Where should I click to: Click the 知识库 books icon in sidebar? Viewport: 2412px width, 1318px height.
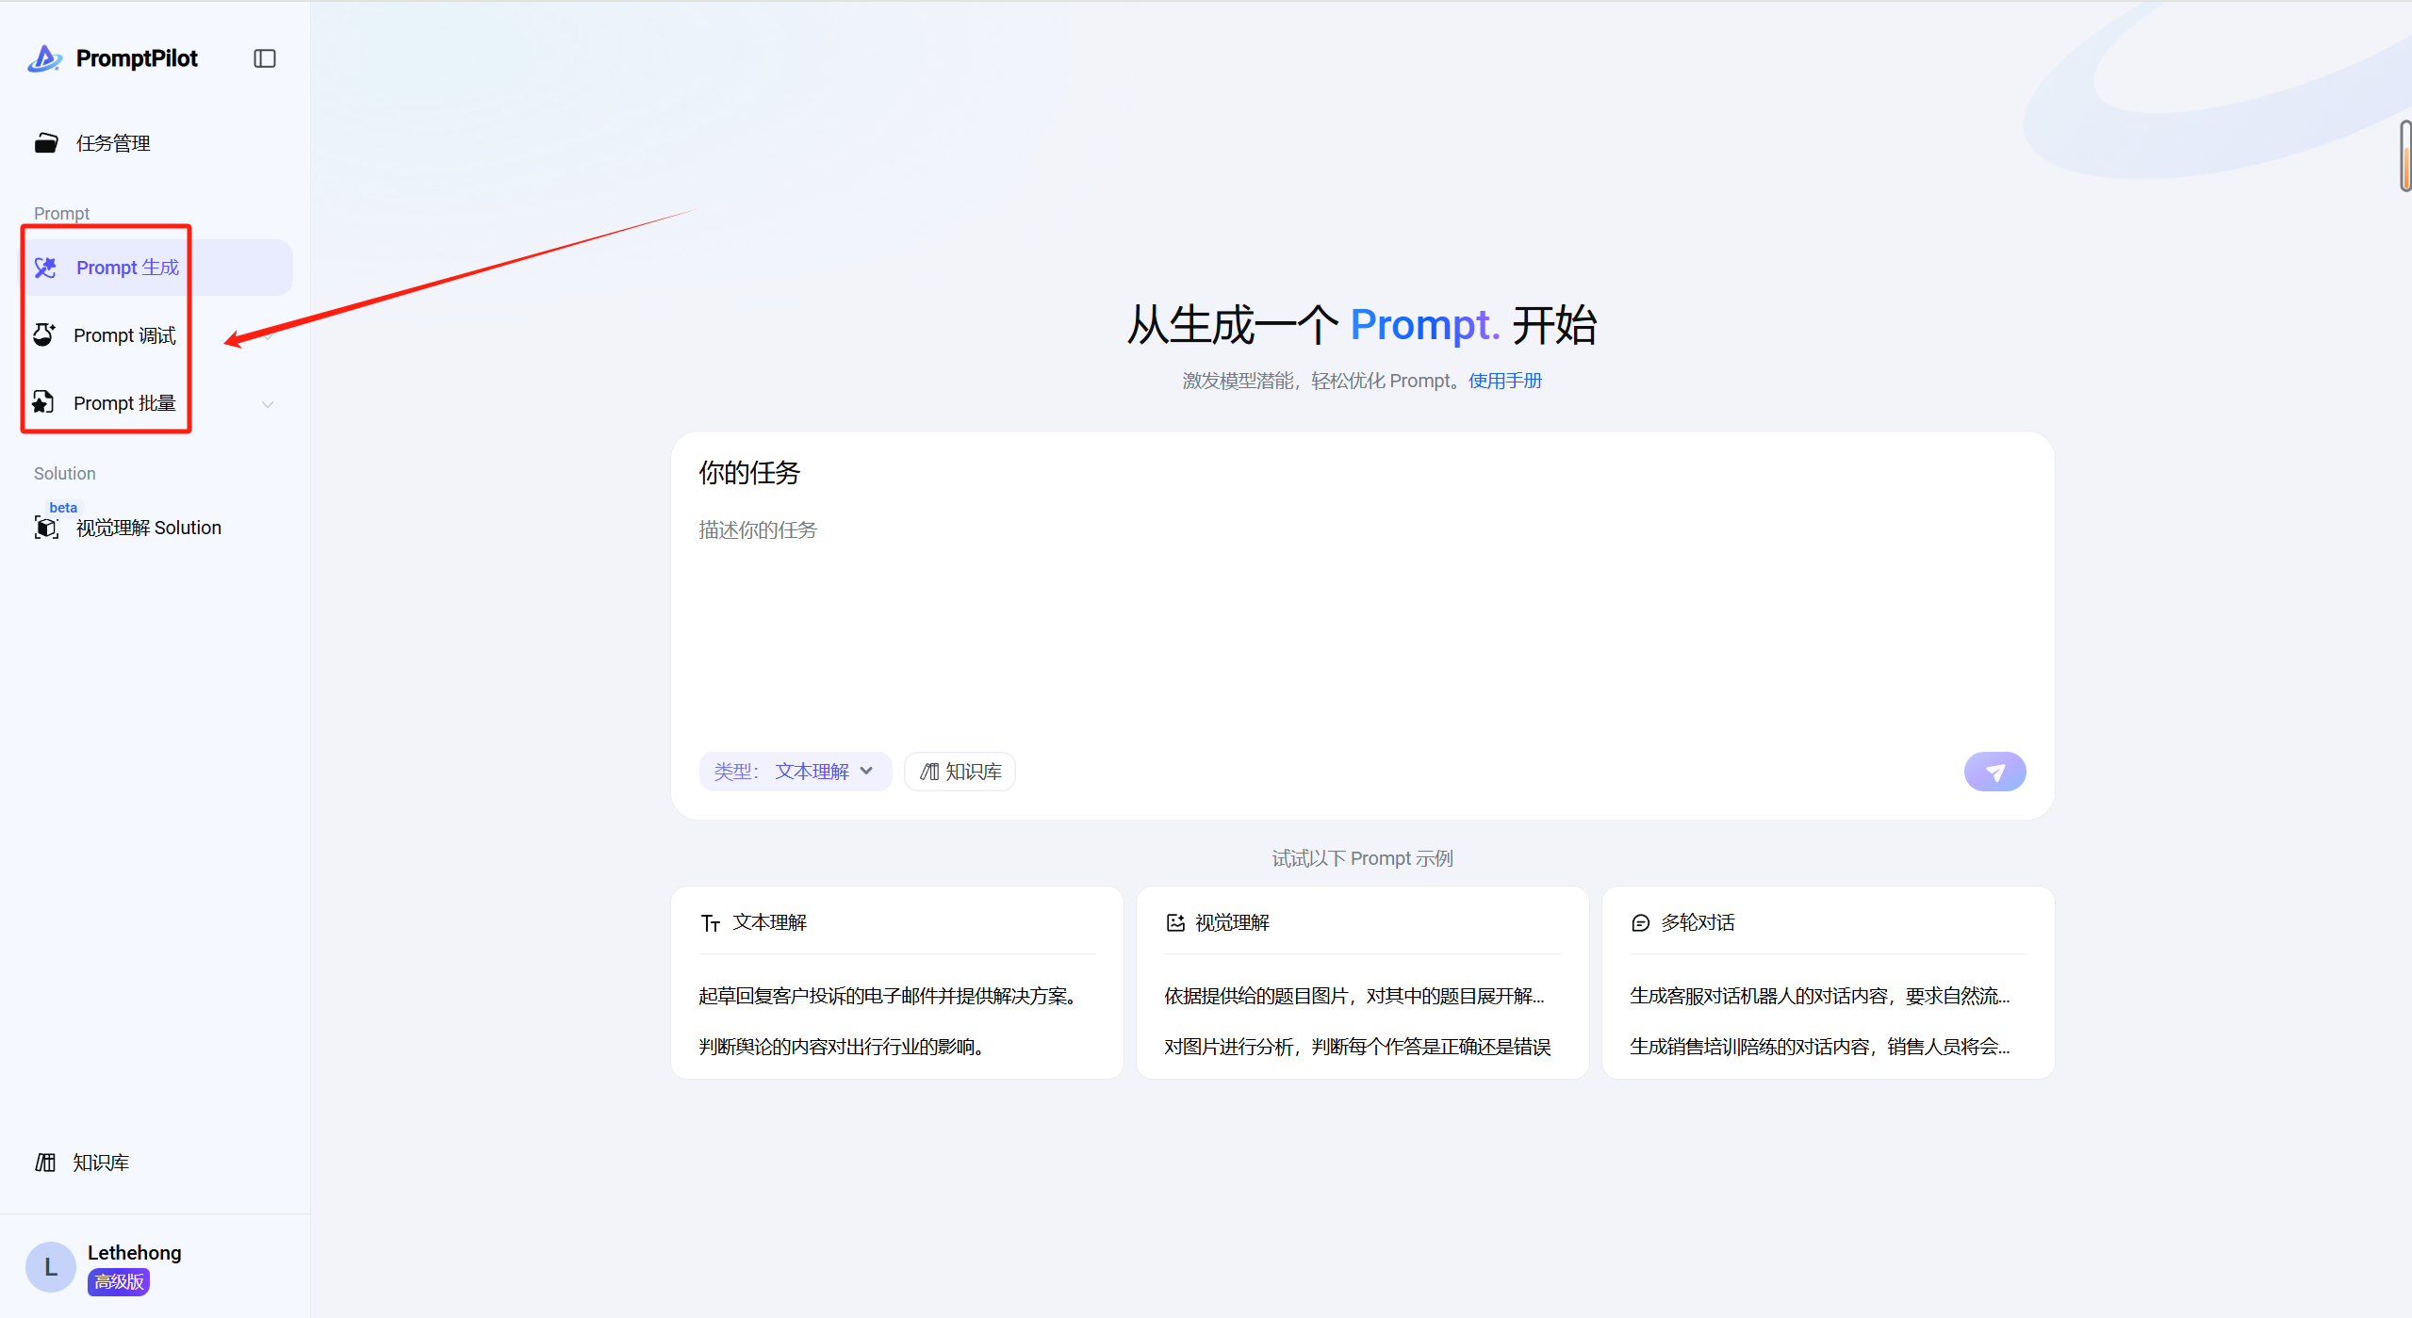click(45, 1163)
